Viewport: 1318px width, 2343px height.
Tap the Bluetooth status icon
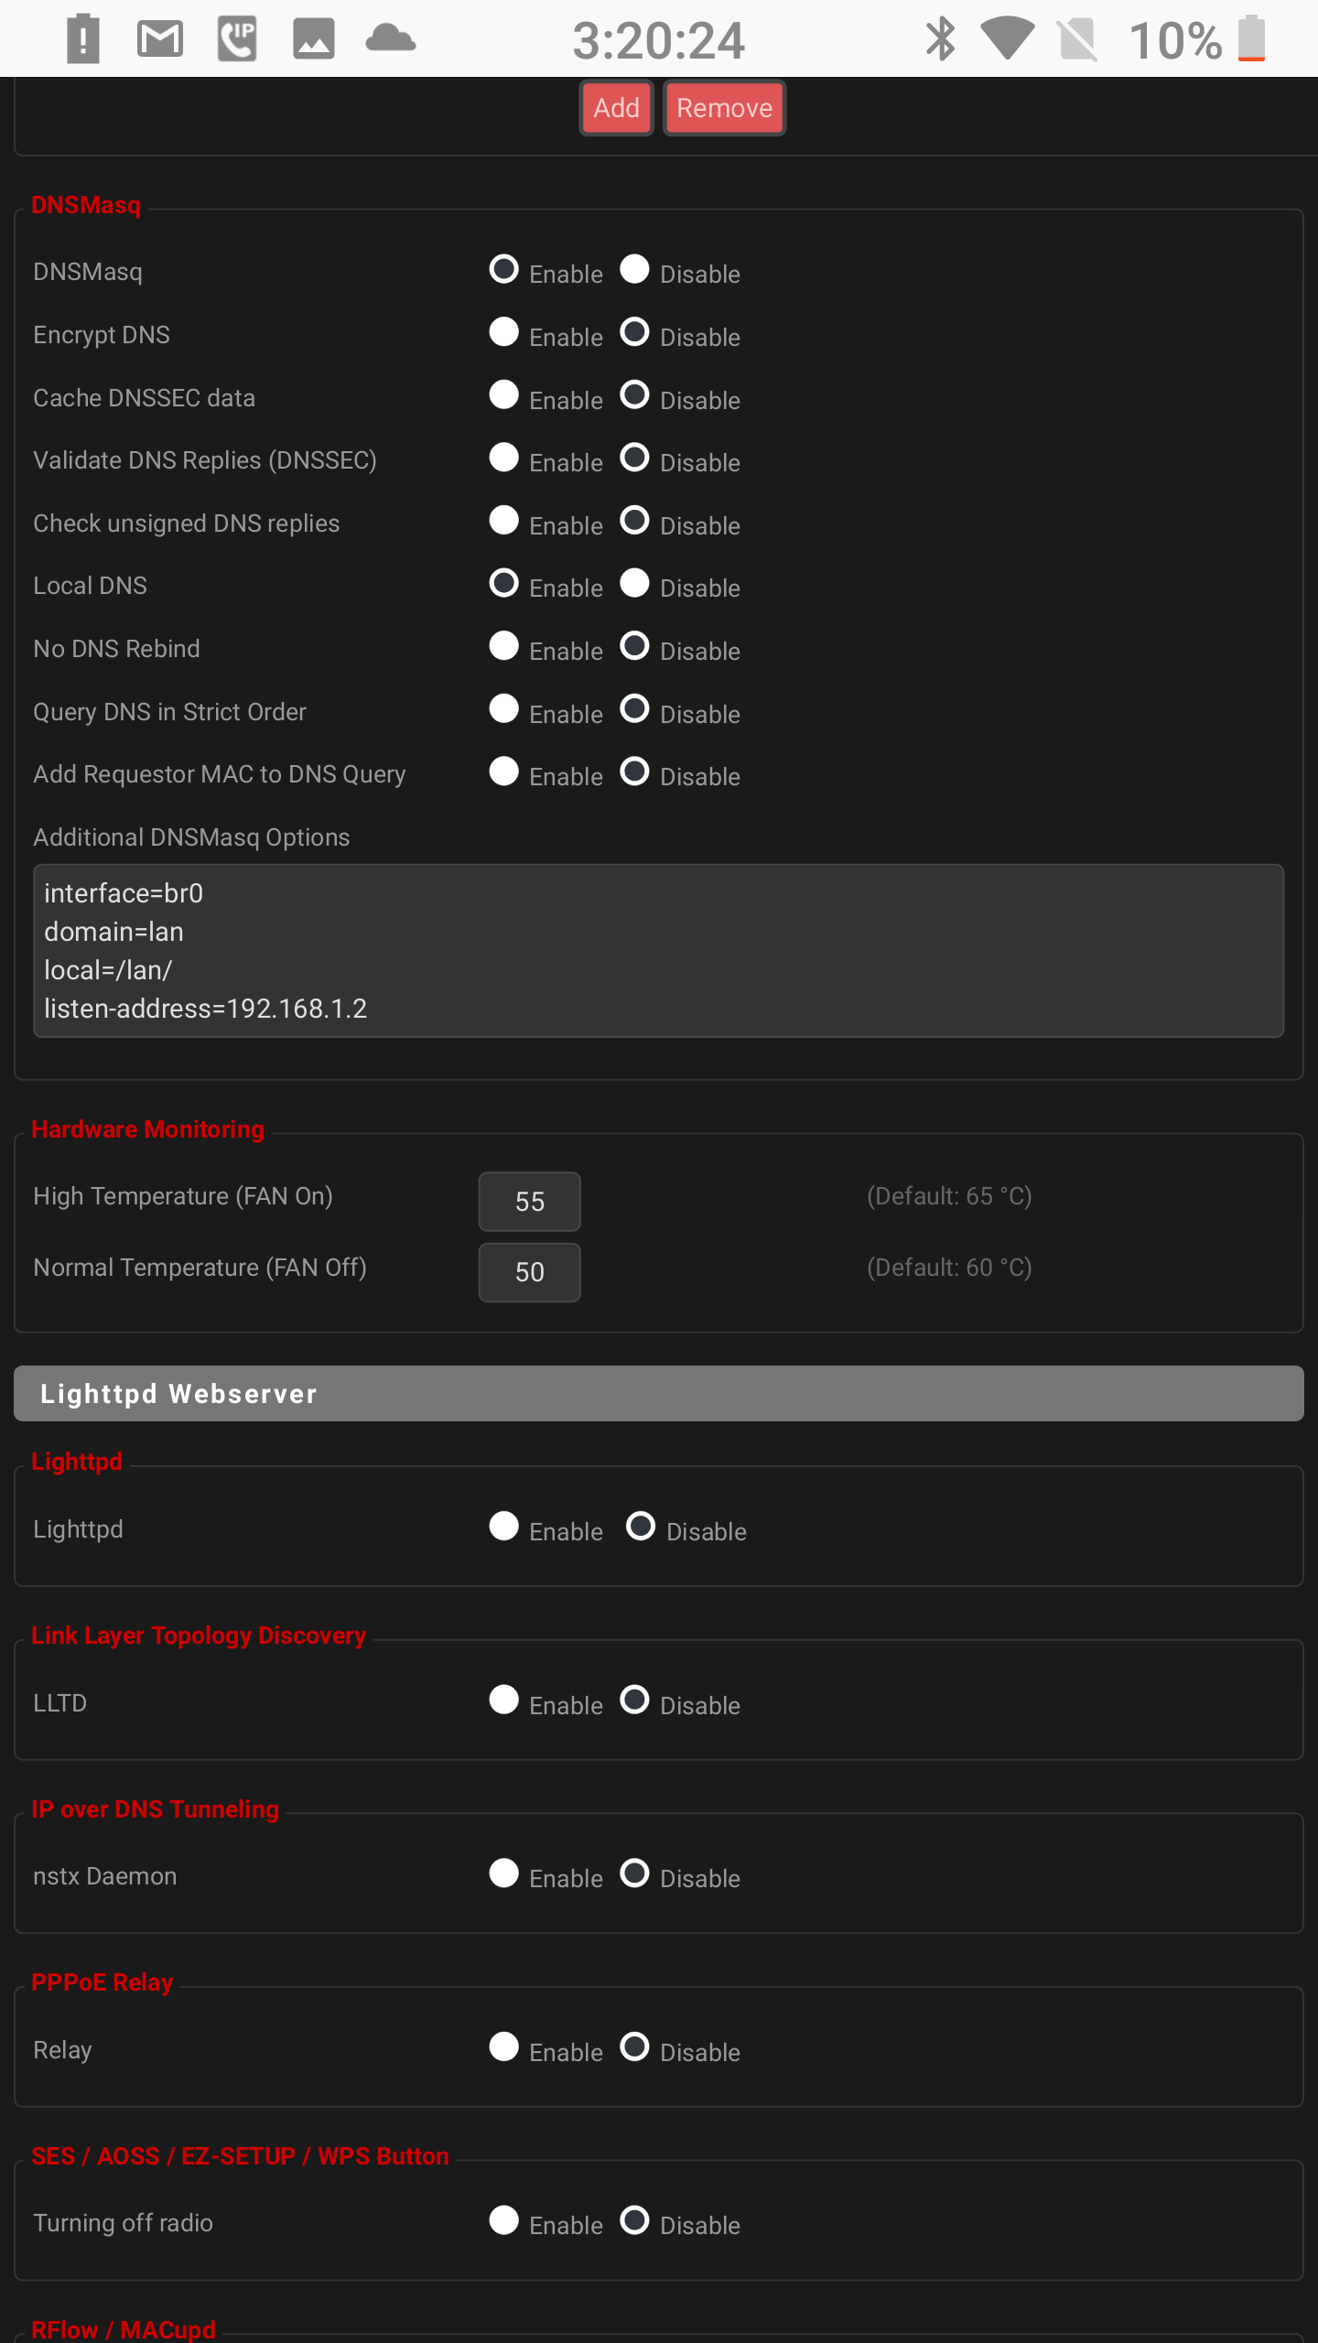940,39
